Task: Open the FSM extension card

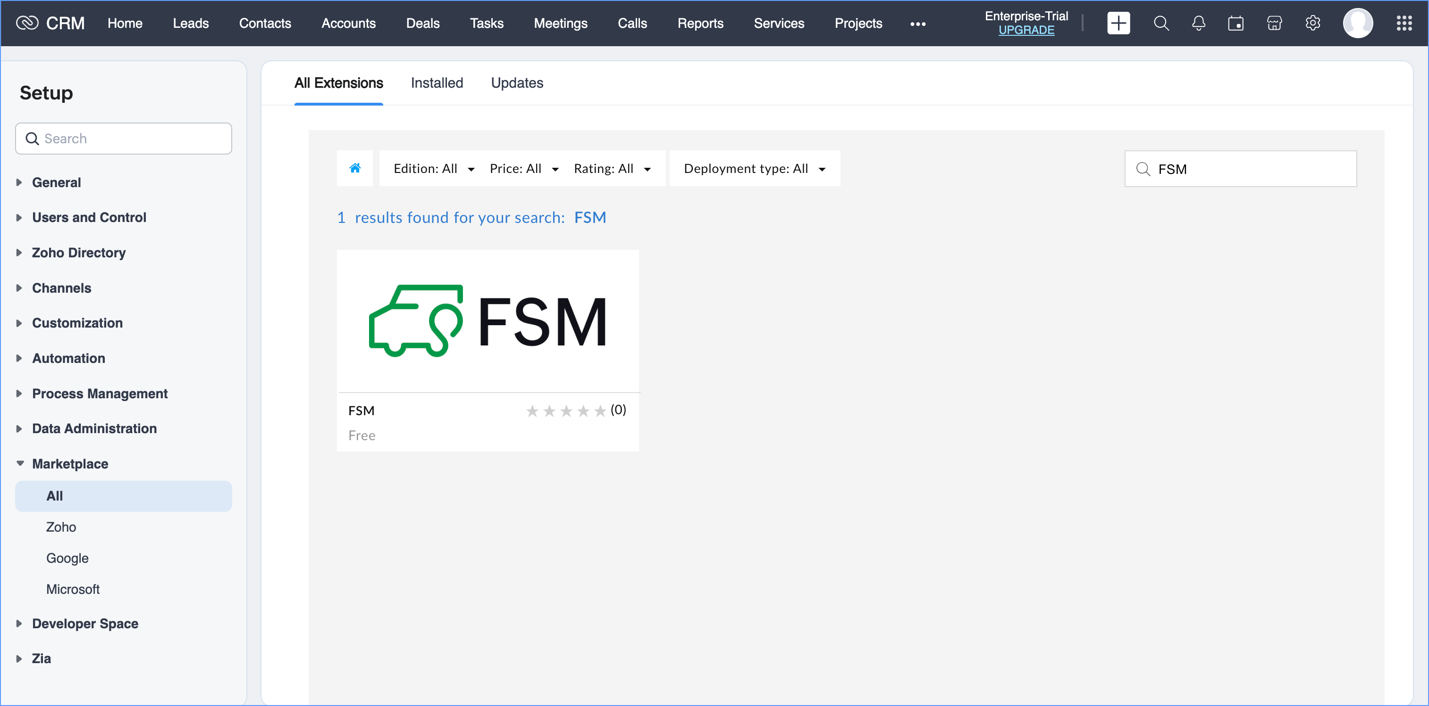Action: tap(488, 350)
